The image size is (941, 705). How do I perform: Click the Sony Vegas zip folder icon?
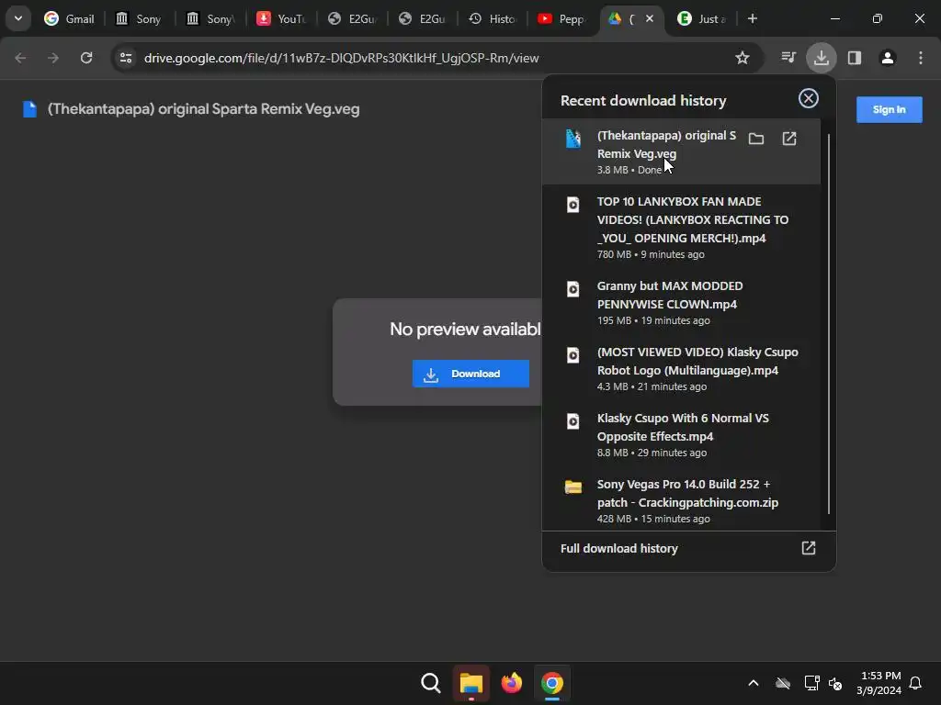click(x=573, y=487)
